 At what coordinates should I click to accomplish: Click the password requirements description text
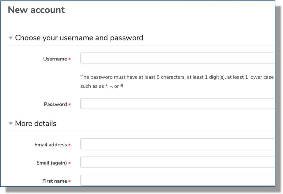point(177,82)
